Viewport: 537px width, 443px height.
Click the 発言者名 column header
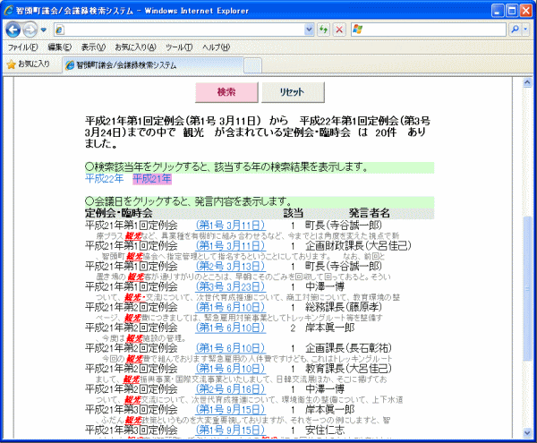click(369, 213)
